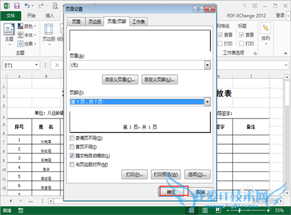Click the 取消 cancel button
291x215 pixels.
tap(201, 192)
